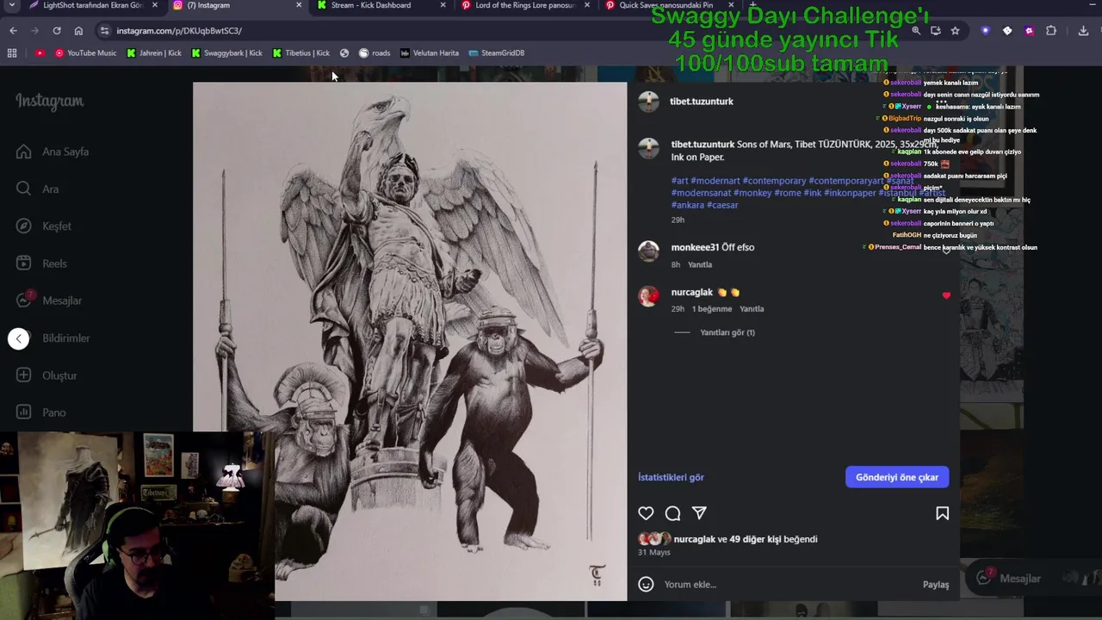Open site information icon in address bar
This screenshot has height=620, width=1102.
click(x=104, y=30)
